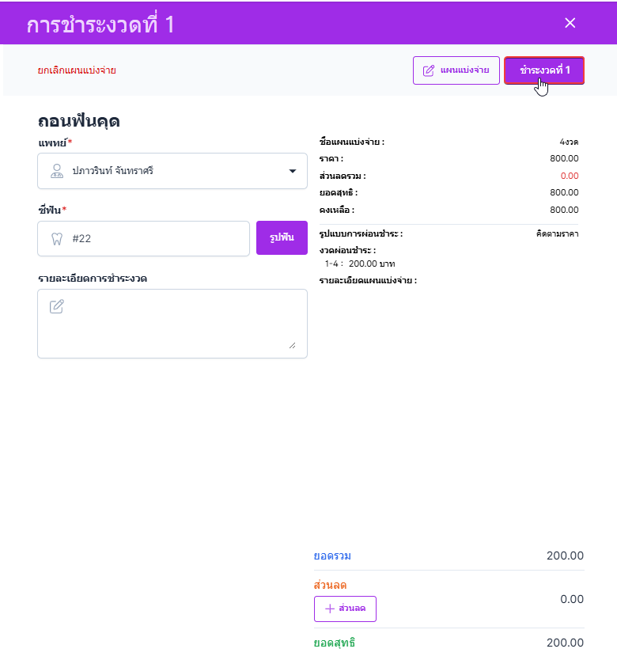Click the green ยอดสุทธิ label at bottom
This screenshot has width=617, height=660.
[x=335, y=643]
